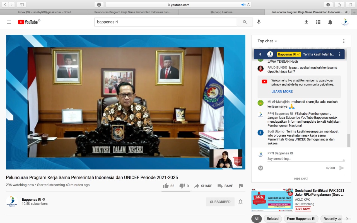Open Sosialisasi Sertifikasi PAK 2021 title
This screenshot has width=357, height=223.
(x=320, y=193)
